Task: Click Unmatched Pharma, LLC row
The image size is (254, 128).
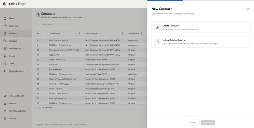Action: click(91, 84)
